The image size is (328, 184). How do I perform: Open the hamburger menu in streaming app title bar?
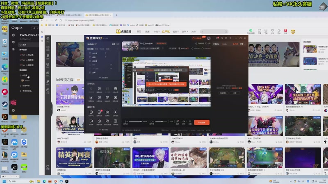230,38
